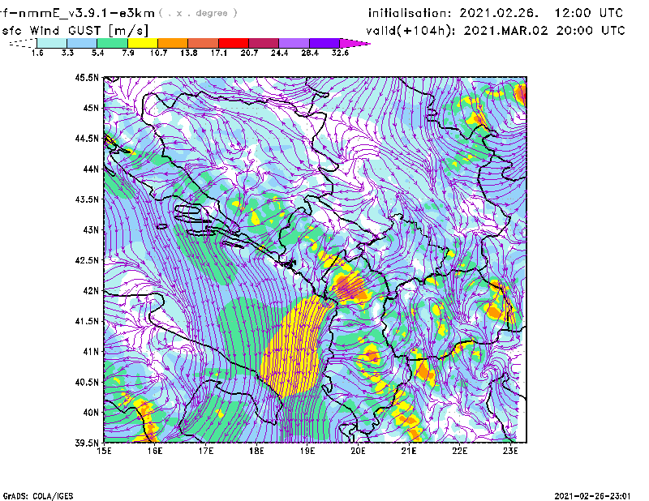Click the crimson 20.7–24.4 legend swatch

click(x=264, y=43)
